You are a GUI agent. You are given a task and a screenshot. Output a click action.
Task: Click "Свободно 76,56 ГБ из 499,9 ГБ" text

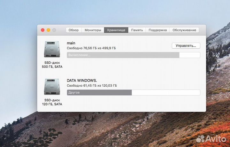91,48
